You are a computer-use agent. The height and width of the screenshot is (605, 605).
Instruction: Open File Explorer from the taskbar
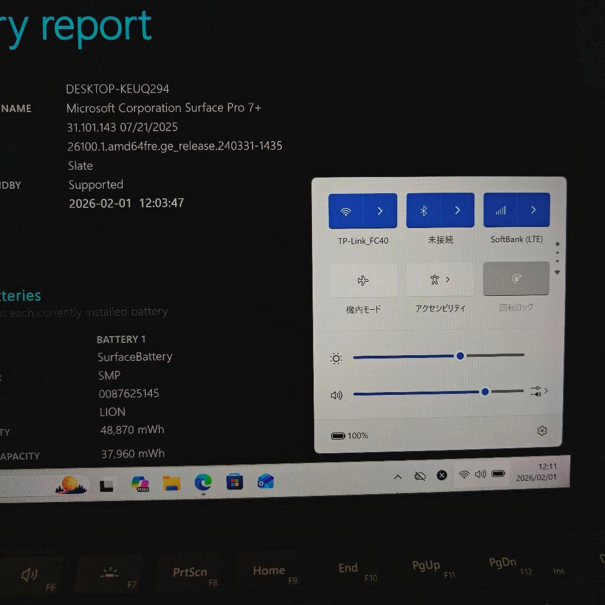(x=171, y=483)
